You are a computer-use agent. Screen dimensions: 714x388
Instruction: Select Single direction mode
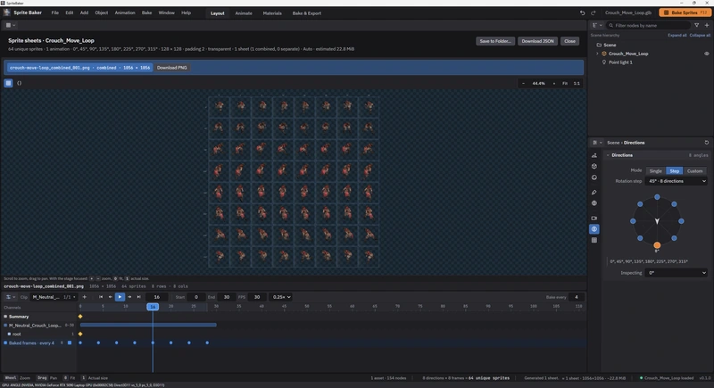click(655, 170)
